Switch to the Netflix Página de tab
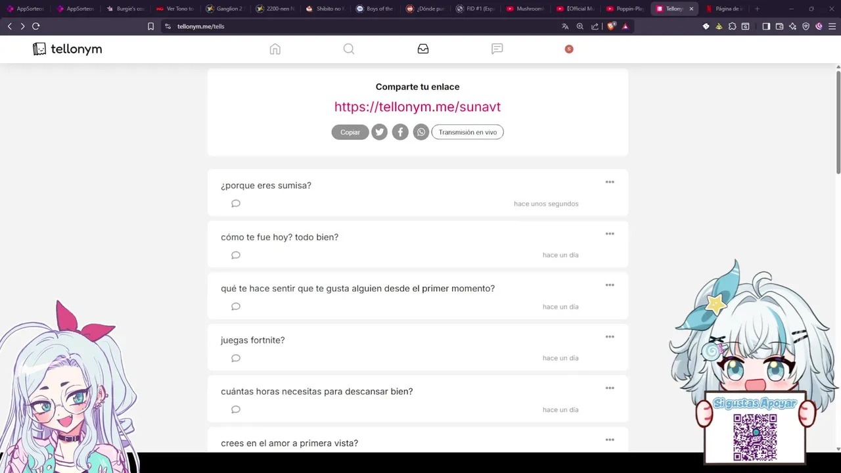The image size is (841, 473). click(725, 9)
